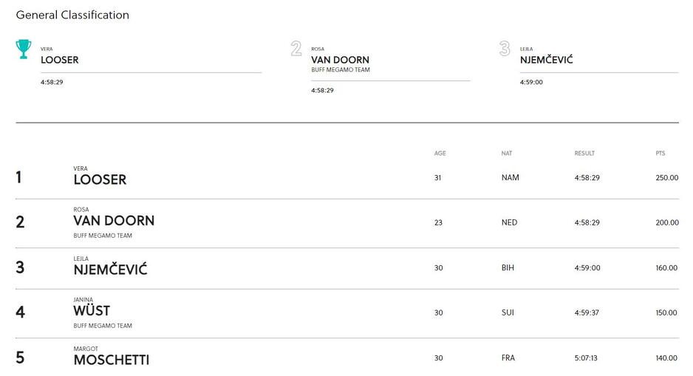Image resolution: width=693 pixels, height=376 pixels.
Task: Click BUFF MEGAMO TEAM under Wüst
Action: [103, 326]
